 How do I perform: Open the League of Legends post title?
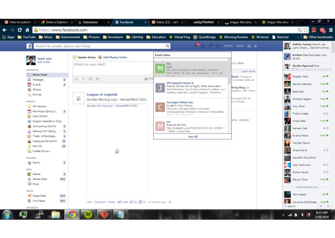coord(102,94)
